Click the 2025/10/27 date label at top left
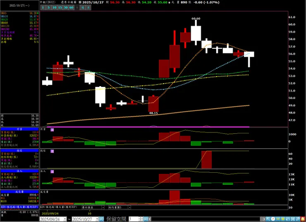This screenshot has width=306, height=222. coord(19,5)
